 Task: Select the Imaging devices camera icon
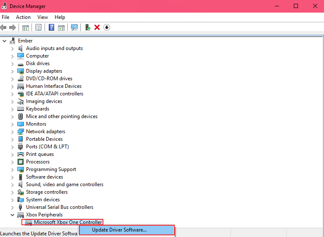pyautogui.click(x=21, y=101)
